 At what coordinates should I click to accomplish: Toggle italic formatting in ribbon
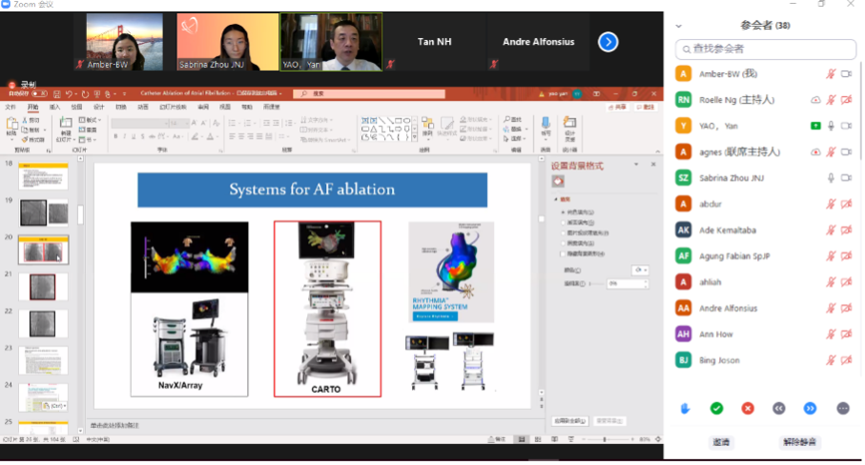tap(125, 136)
